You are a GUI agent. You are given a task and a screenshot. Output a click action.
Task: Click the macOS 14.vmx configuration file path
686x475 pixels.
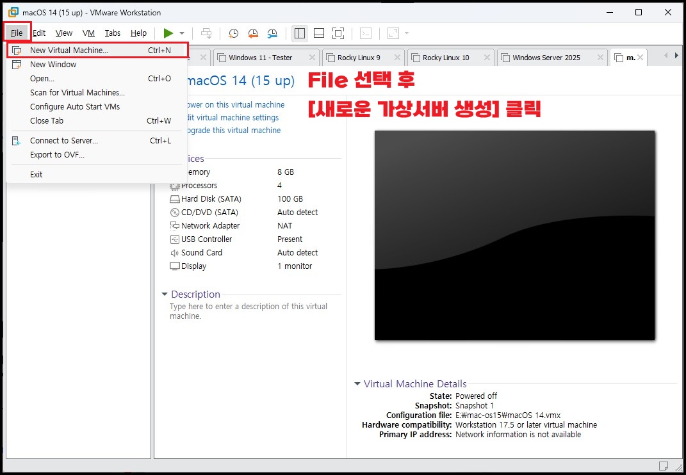(x=508, y=415)
